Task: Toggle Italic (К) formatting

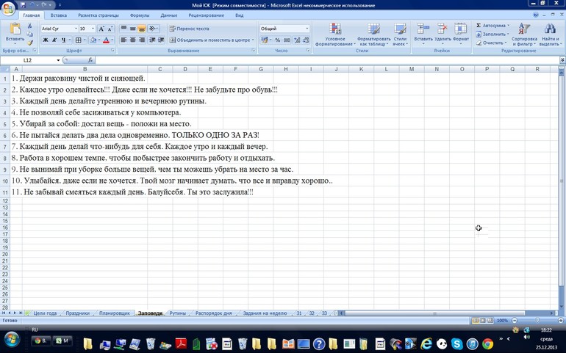Action: pyautogui.click(x=54, y=40)
